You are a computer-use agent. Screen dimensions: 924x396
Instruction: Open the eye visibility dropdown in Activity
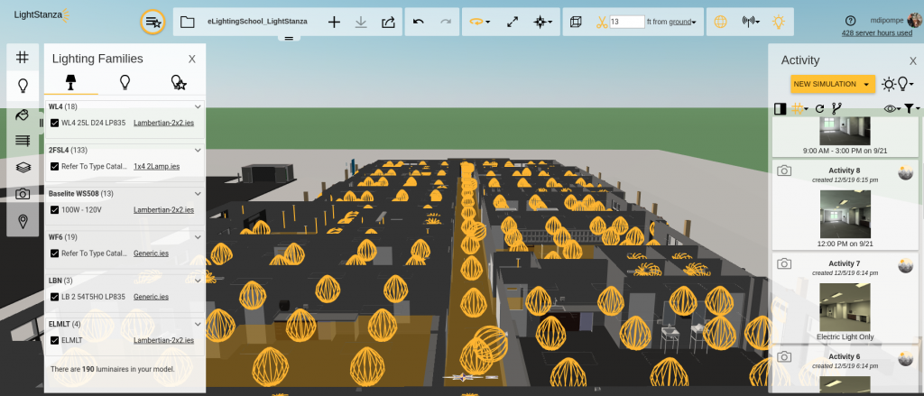[892, 108]
